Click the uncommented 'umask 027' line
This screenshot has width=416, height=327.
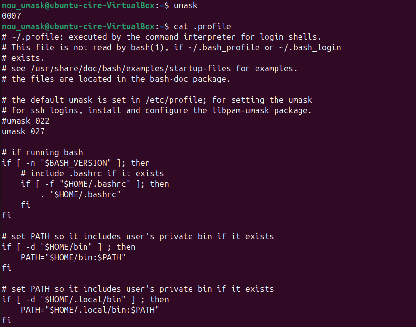click(23, 131)
